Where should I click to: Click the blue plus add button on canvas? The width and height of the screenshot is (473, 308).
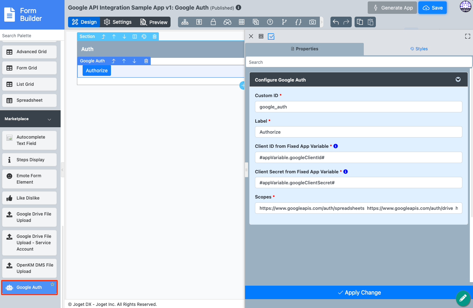243,85
